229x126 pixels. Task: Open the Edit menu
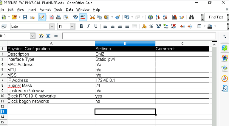10,10
